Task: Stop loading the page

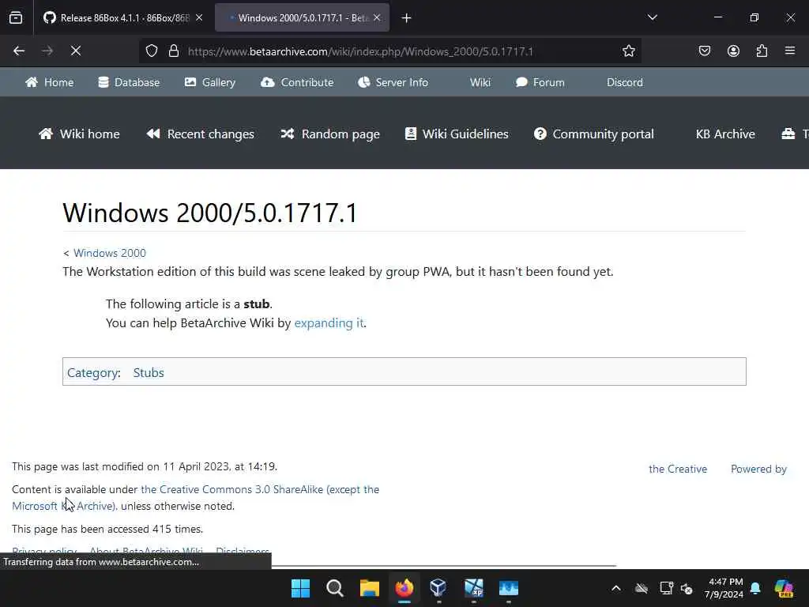Action: coord(76,51)
